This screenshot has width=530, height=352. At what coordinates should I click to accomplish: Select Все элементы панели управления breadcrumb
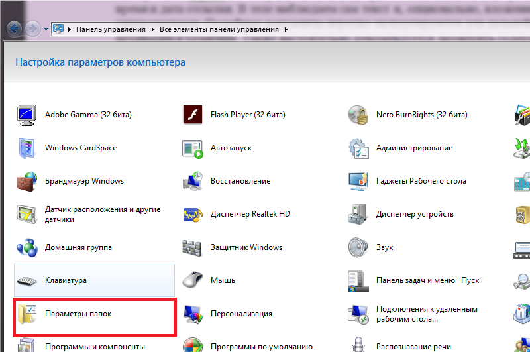219,29
